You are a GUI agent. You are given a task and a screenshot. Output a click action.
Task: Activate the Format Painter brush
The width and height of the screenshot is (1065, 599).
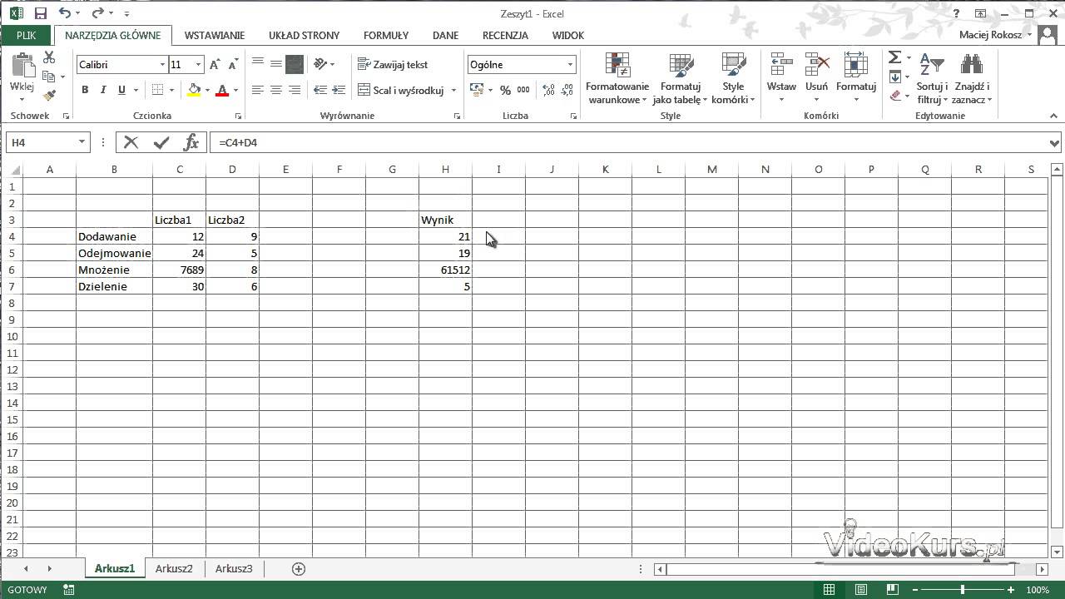(x=49, y=96)
